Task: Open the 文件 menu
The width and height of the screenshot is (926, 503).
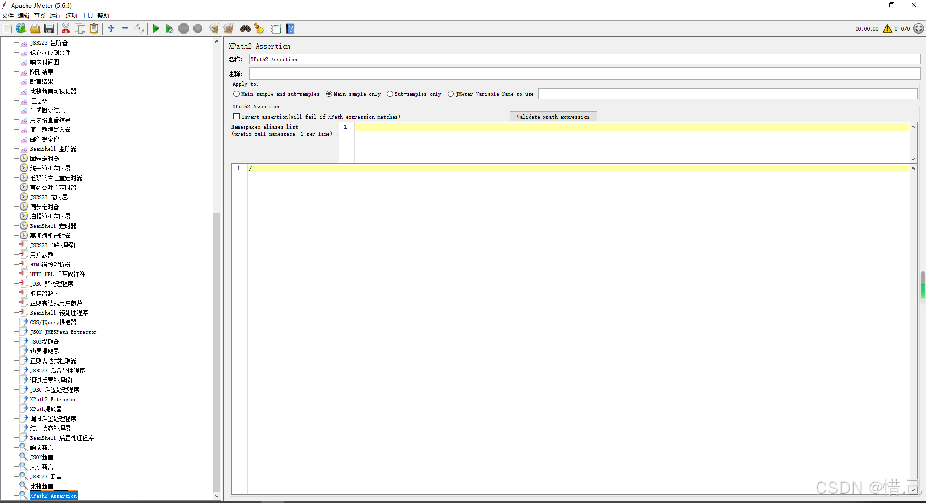Action: pos(8,16)
